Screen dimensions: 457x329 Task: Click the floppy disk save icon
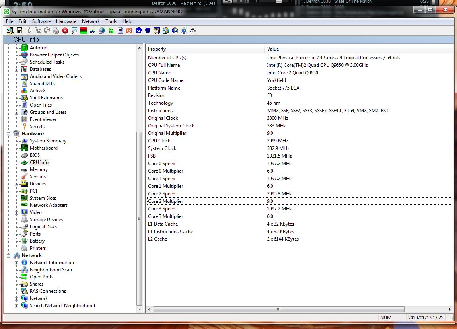click(x=19, y=31)
